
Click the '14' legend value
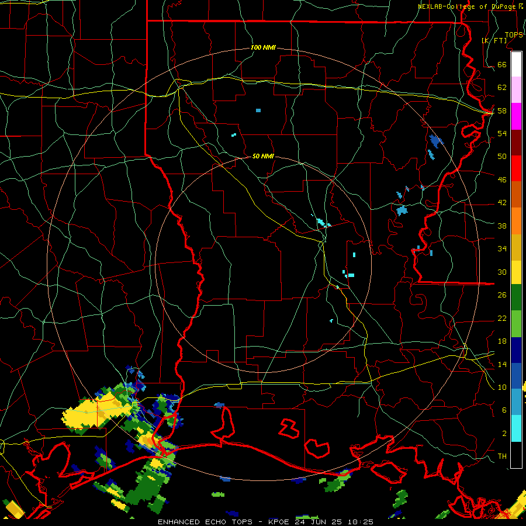(502, 364)
